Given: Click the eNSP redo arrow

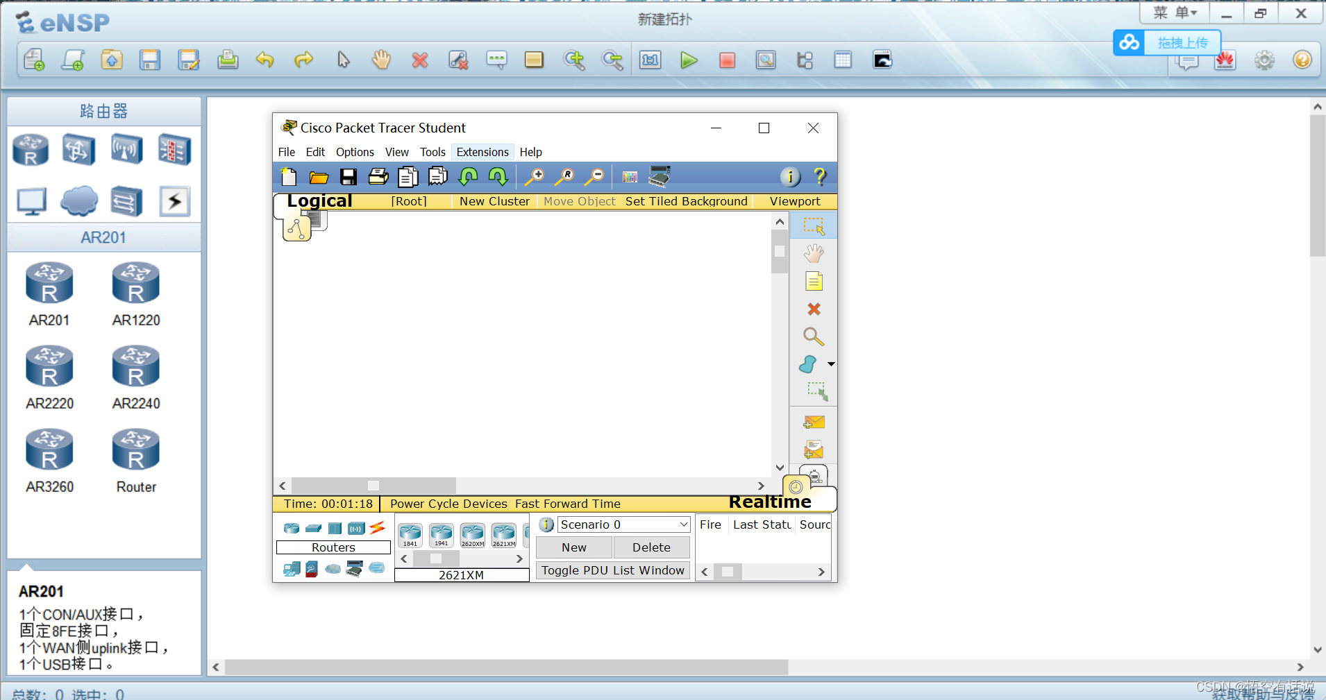Looking at the screenshot, I should 303,60.
